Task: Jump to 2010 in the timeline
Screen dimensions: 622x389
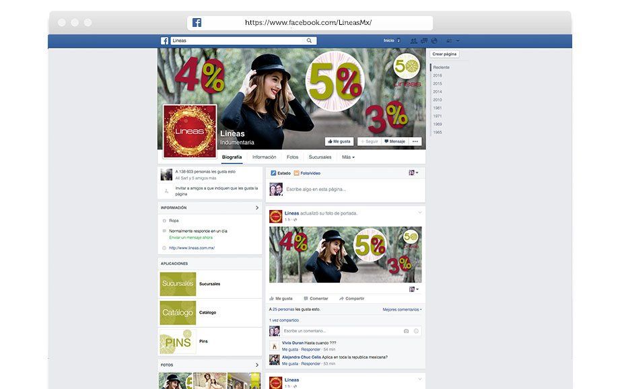Action: pyautogui.click(x=438, y=100)
